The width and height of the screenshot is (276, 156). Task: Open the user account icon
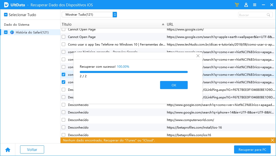[246, 5]
